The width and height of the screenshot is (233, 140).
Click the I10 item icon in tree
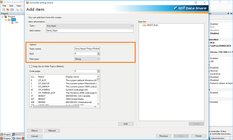[x=13, y=23]
